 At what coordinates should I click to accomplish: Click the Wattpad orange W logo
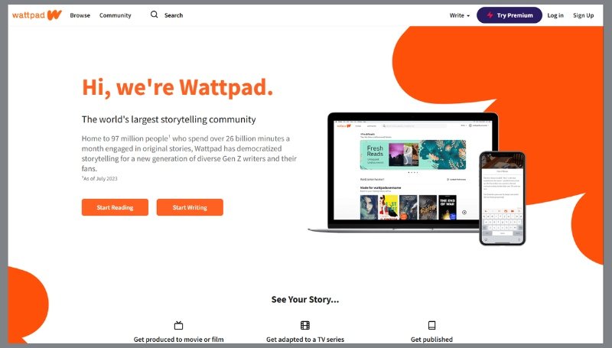coord(54,15)
